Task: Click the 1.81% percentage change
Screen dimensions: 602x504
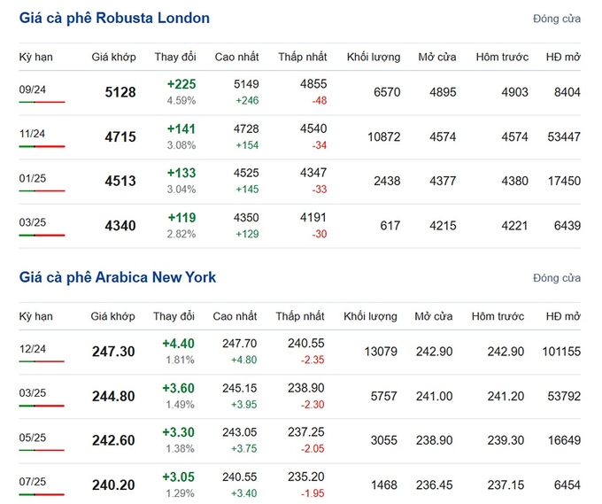Action: [x=180, y=360]
